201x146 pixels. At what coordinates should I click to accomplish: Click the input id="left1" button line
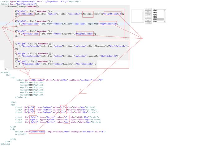pyautogui.click(x=55, y=107)
